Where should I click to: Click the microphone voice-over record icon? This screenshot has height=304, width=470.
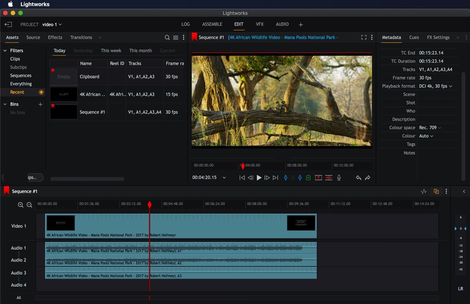(x=339, y=177)
